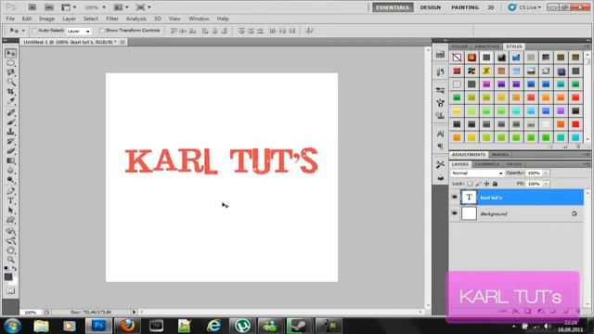Open the Character panel icon in dock
This screenshot has height=334, width=594.
pyautogui.click(x=440, y=134)
